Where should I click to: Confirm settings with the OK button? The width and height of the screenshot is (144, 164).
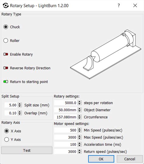(x=101, y=159)
